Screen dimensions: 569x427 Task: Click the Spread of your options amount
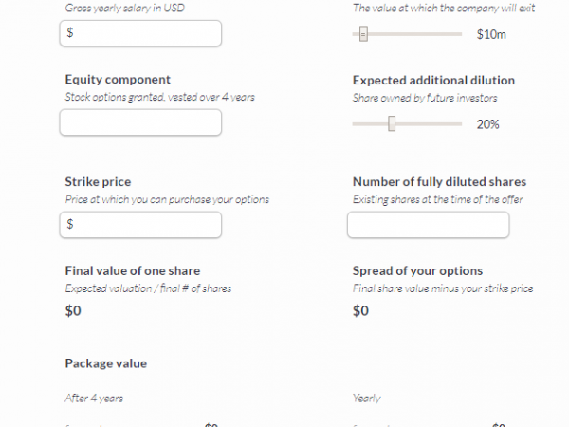(x=360, y=310)
